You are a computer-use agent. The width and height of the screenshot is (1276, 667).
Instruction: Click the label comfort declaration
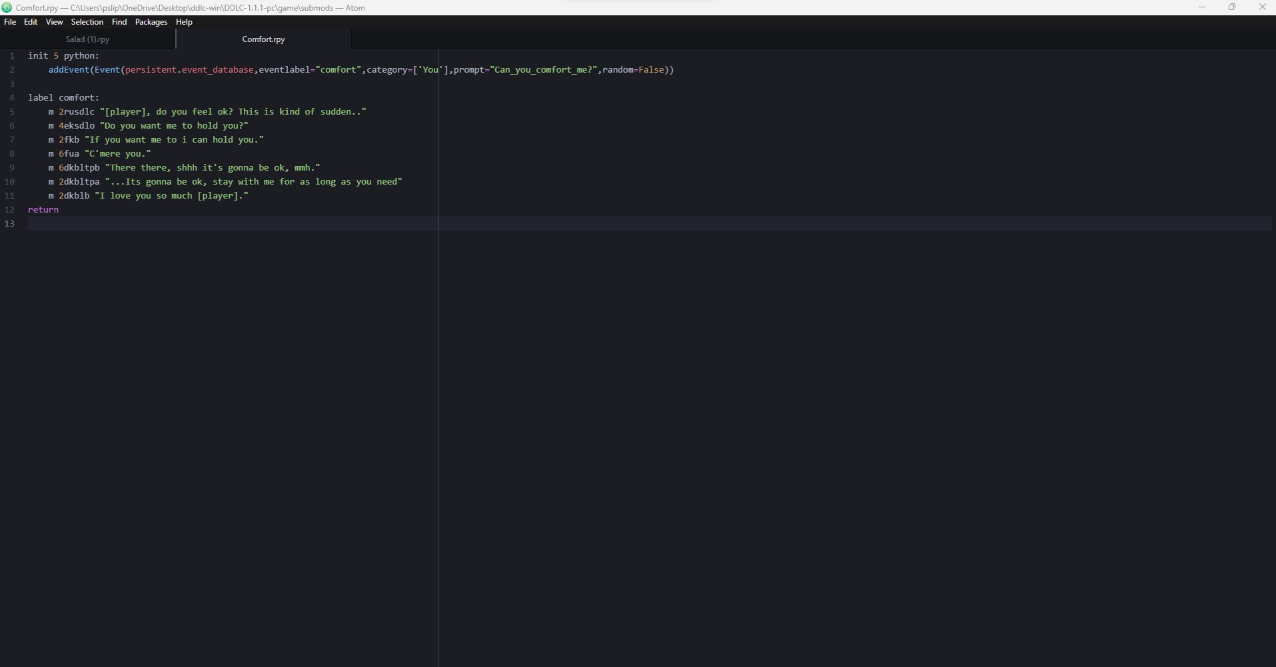63,97
